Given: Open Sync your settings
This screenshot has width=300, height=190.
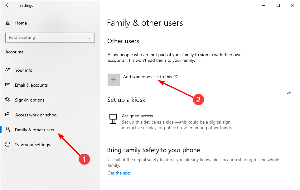Looking at the screenshot, I should [x=32, y=145].
